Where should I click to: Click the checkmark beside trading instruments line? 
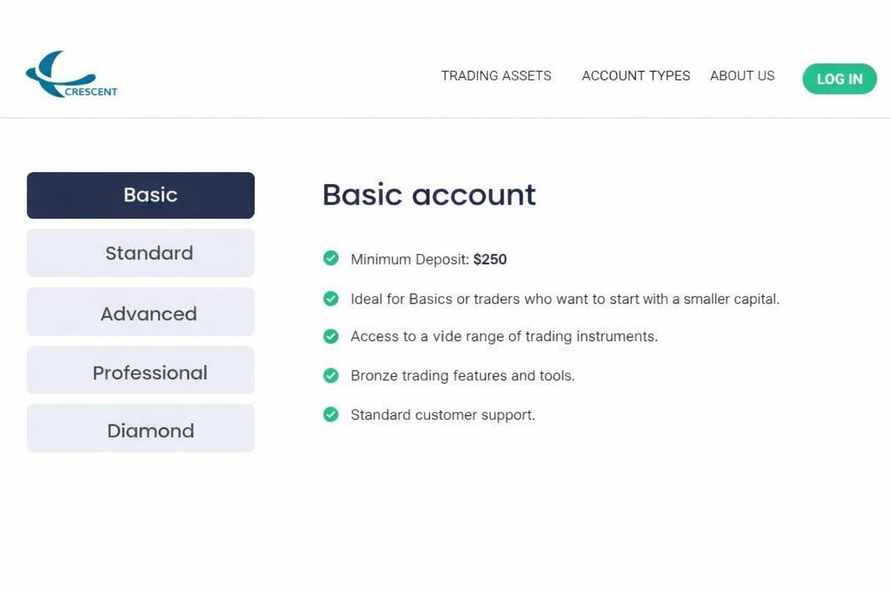tap(331, 336)
